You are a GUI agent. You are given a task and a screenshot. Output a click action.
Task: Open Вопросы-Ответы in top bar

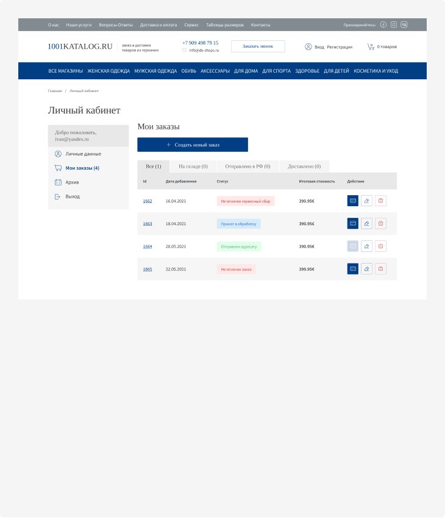[116, 25]
